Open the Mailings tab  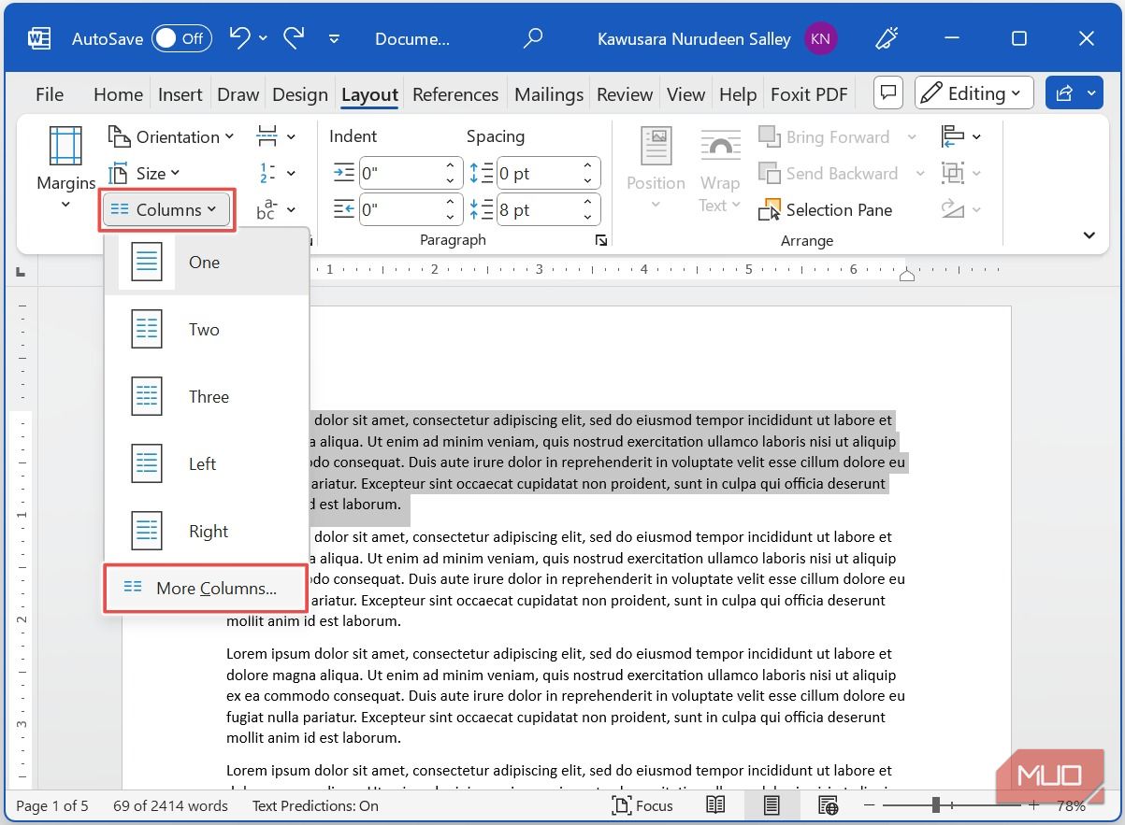548,93
